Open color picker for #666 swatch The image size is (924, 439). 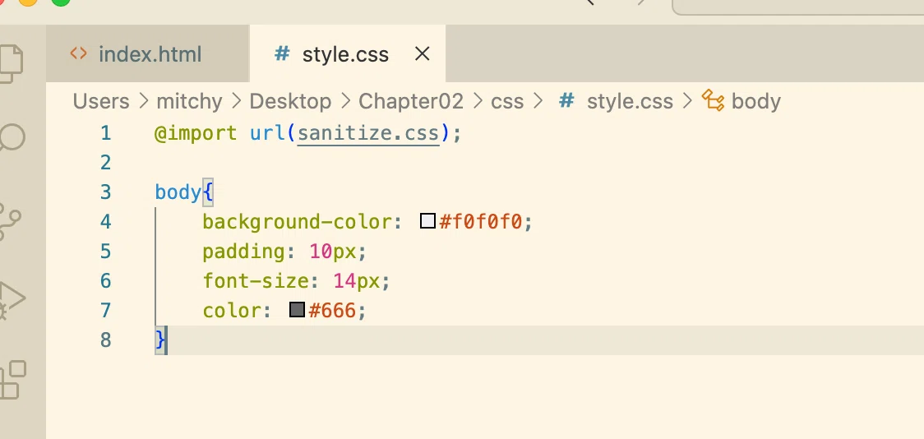pyautogui.click(x=297, y=310)
